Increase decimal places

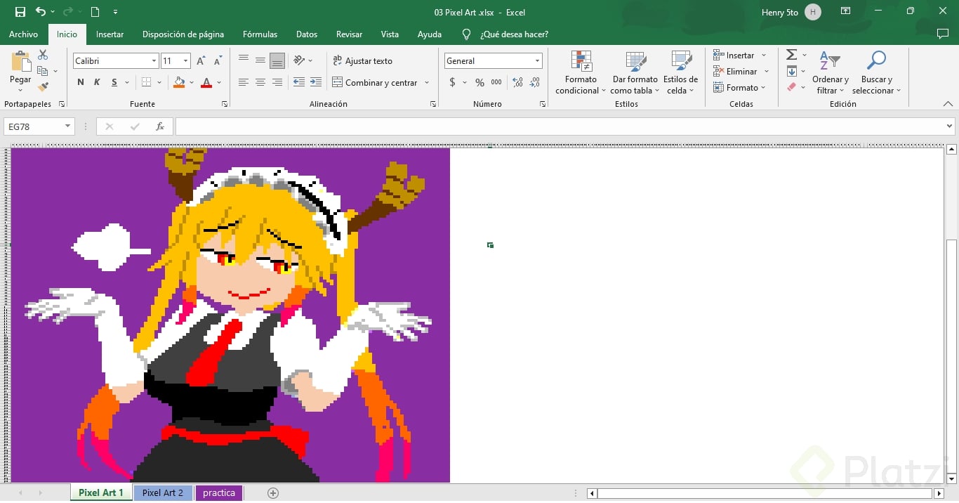(x=518, y=82)
